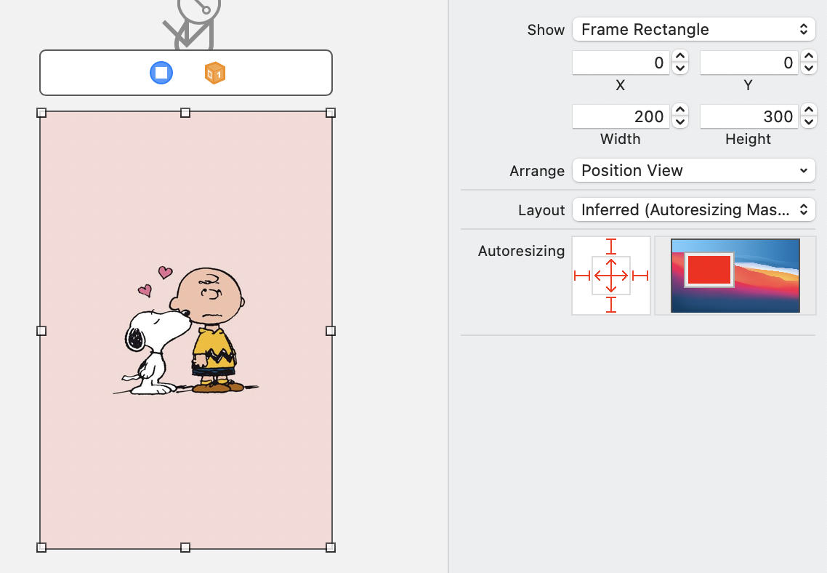The image size is (827, 573).
Task: Click the "Layout" label
Action: pos(541,211)
